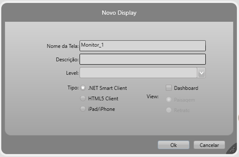Click the Descrição label
239x157 pixels.
coord(67,60)
